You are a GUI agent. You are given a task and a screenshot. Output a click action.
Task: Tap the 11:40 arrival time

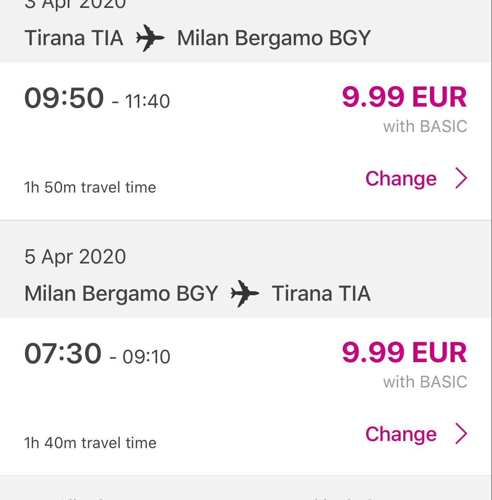tap(147, 101)
